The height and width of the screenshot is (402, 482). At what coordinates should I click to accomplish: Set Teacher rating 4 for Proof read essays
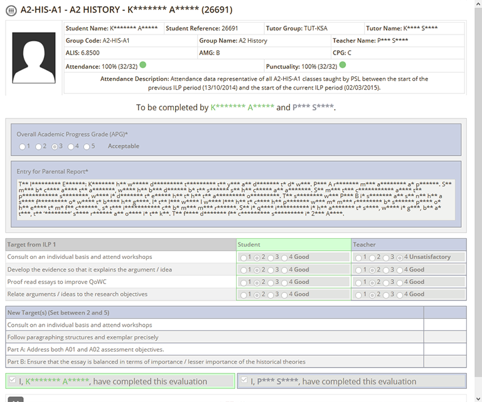401,282
